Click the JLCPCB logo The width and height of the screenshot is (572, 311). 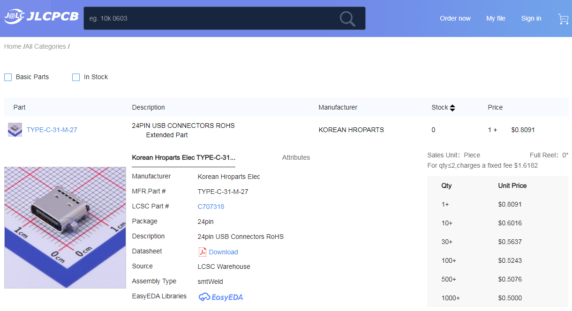41,16
